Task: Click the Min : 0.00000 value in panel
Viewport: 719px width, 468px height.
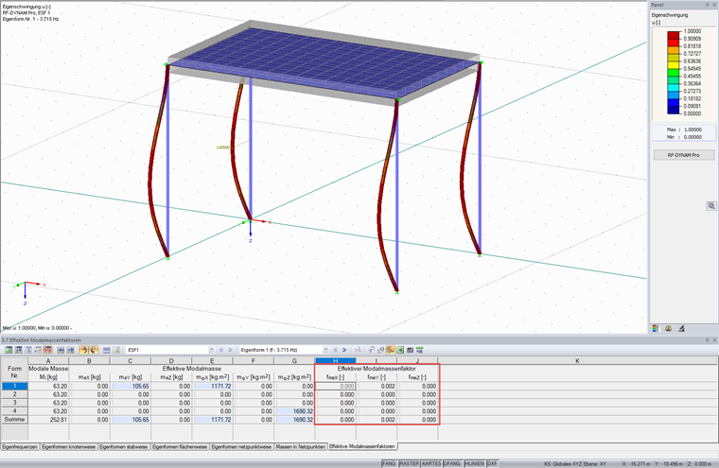Action: pyautogui.click(x=684, y=137)
